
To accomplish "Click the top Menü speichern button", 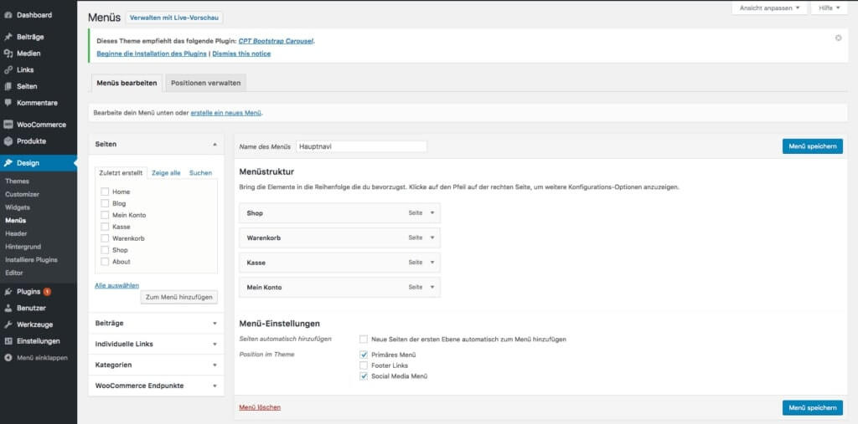I will click(x=812, y=146).
